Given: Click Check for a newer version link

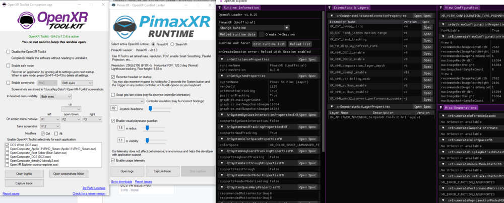Looking at the screenshot, I should click(89, 194).
